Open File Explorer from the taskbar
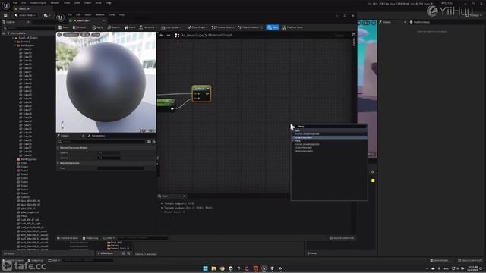Screen dimensions: 486x273 pos(213,268)
